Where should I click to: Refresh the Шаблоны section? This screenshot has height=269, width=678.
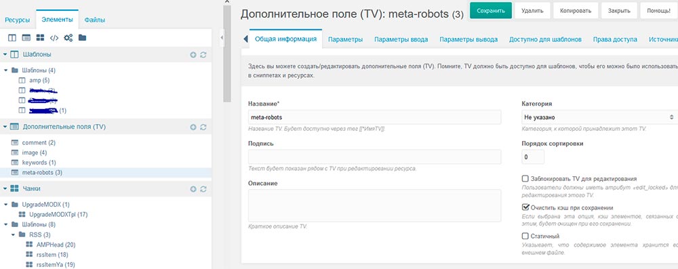tap(203, 55)
